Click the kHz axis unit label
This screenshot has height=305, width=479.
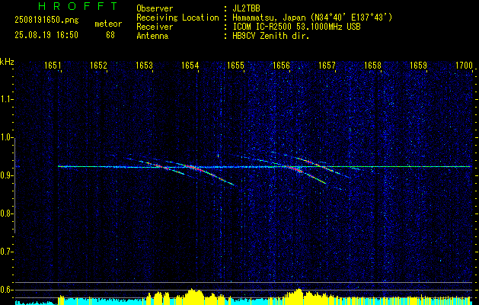pos(7,62)
